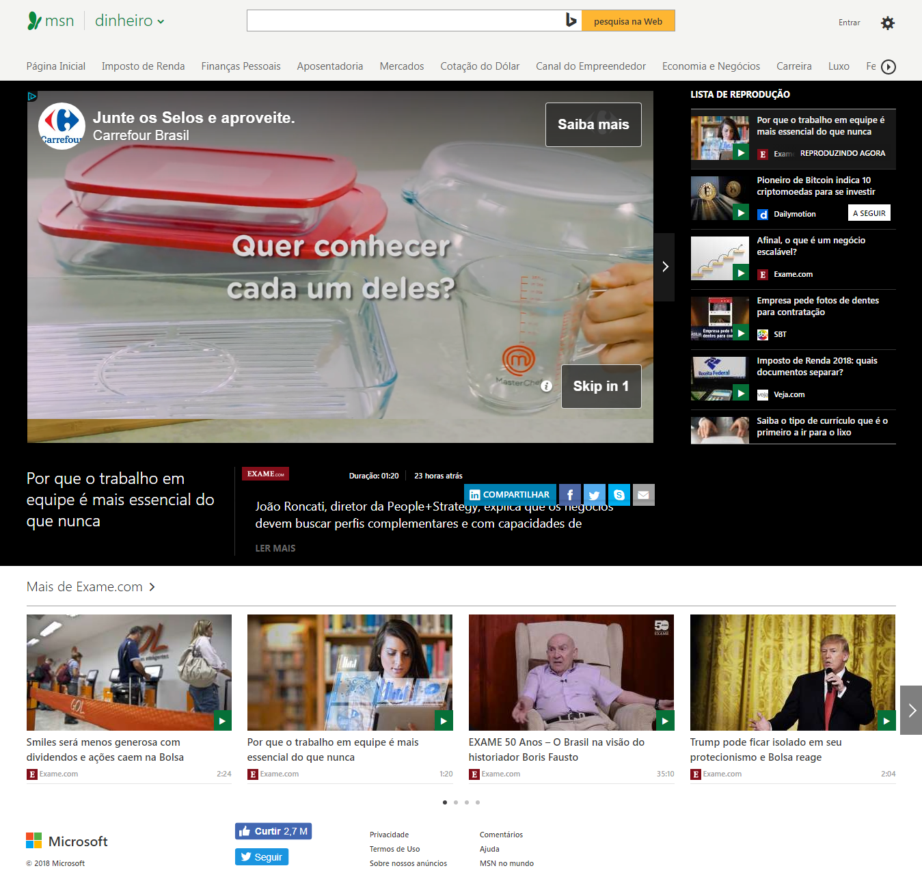922x879 pixels.
Task: Open the MSN butterfly logo home link
Action: [51, 21]
